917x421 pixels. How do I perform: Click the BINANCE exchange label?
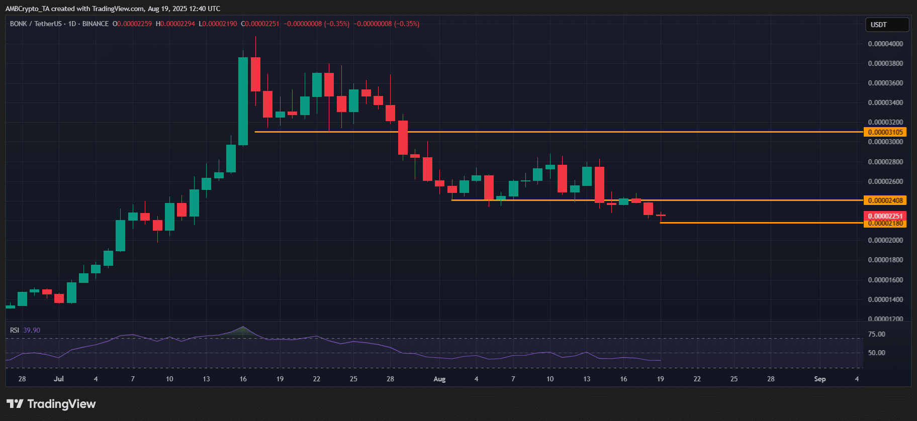tap(96, 24)
